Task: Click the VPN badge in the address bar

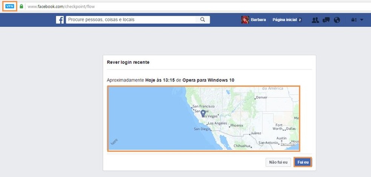Action: coord(10,6)
